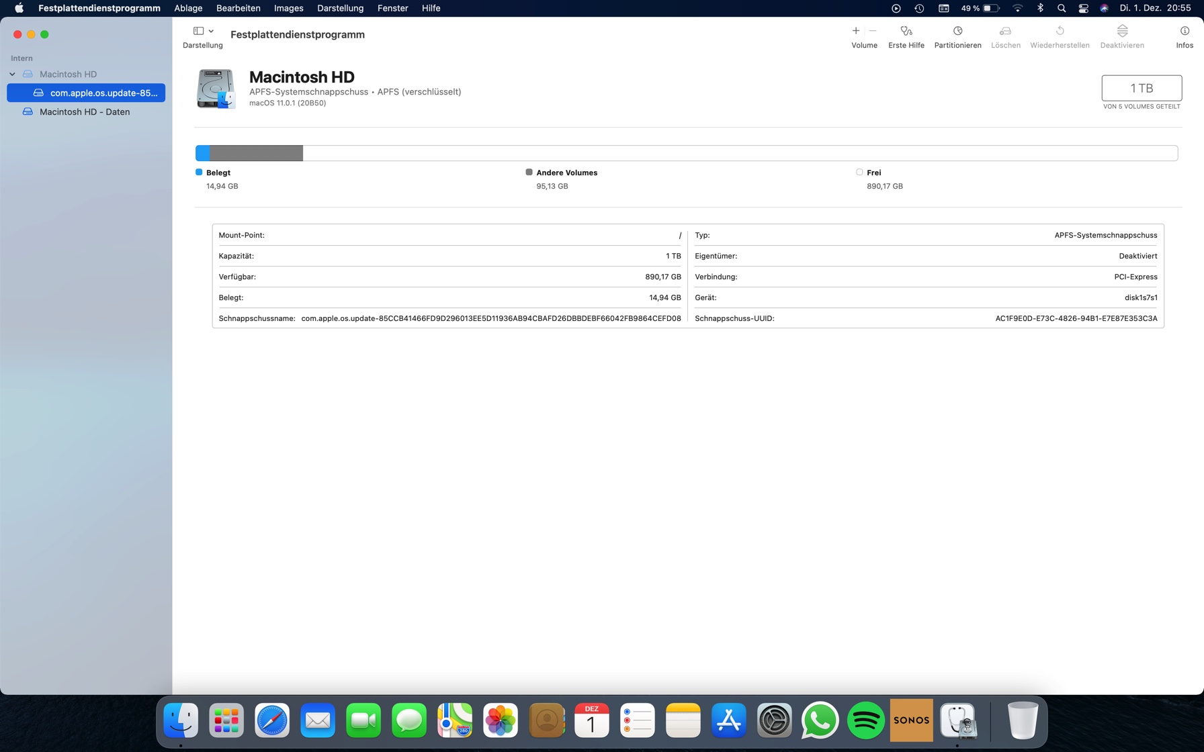Open App Store from the Dock
The height and width of the screenshot is (752, 1204).
[729, 720]
